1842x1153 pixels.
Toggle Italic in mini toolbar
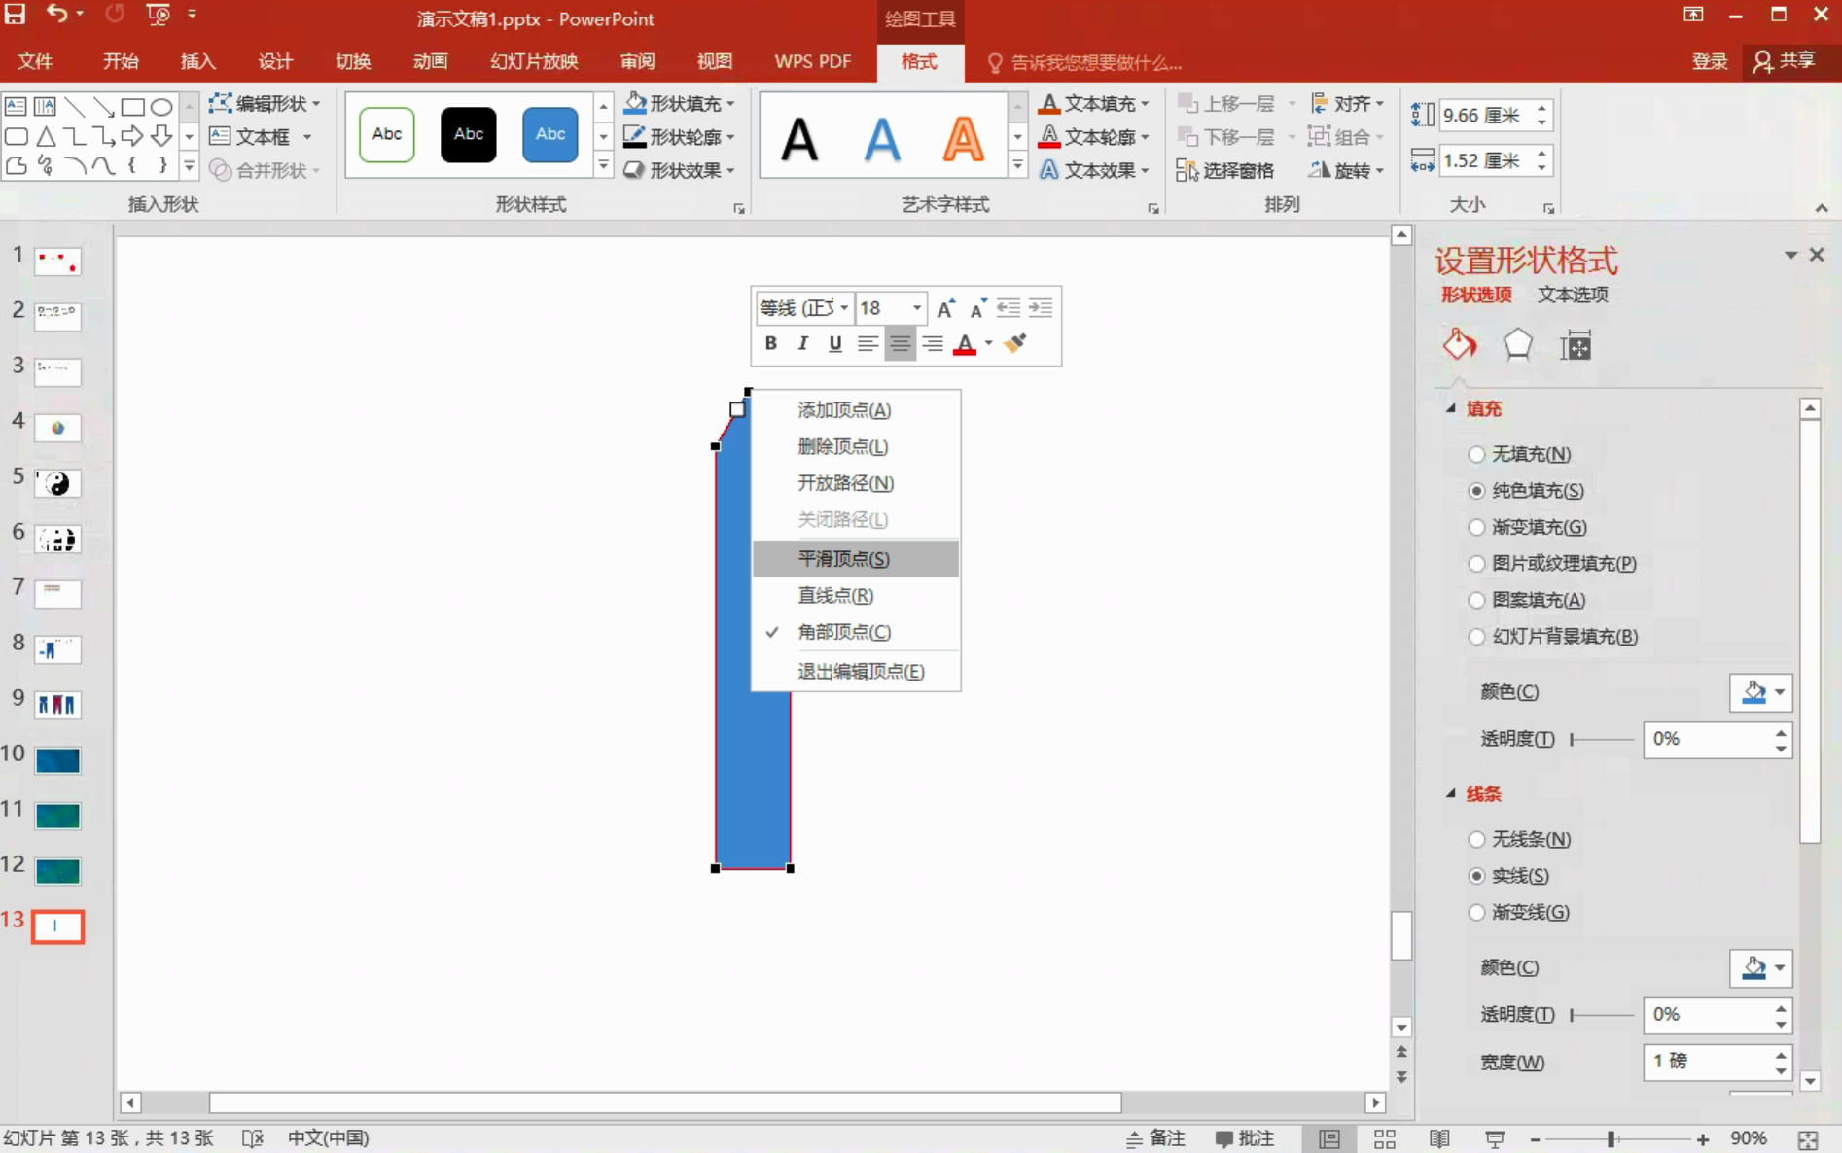[802, 343]
